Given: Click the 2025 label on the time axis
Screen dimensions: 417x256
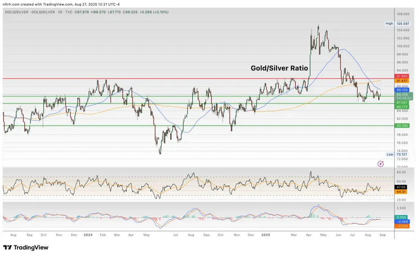Looking at the screenshot, I should 267,235.
